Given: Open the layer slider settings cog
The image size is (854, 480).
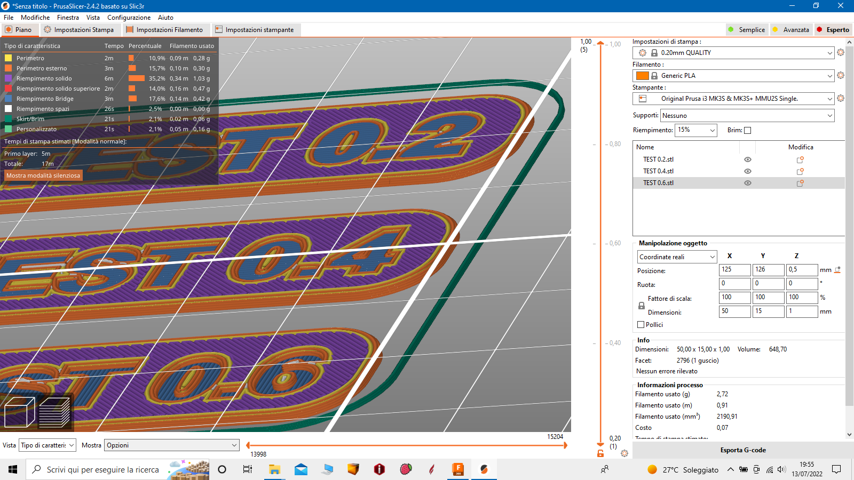Looking at the screenshot, I should pos(624,453).
